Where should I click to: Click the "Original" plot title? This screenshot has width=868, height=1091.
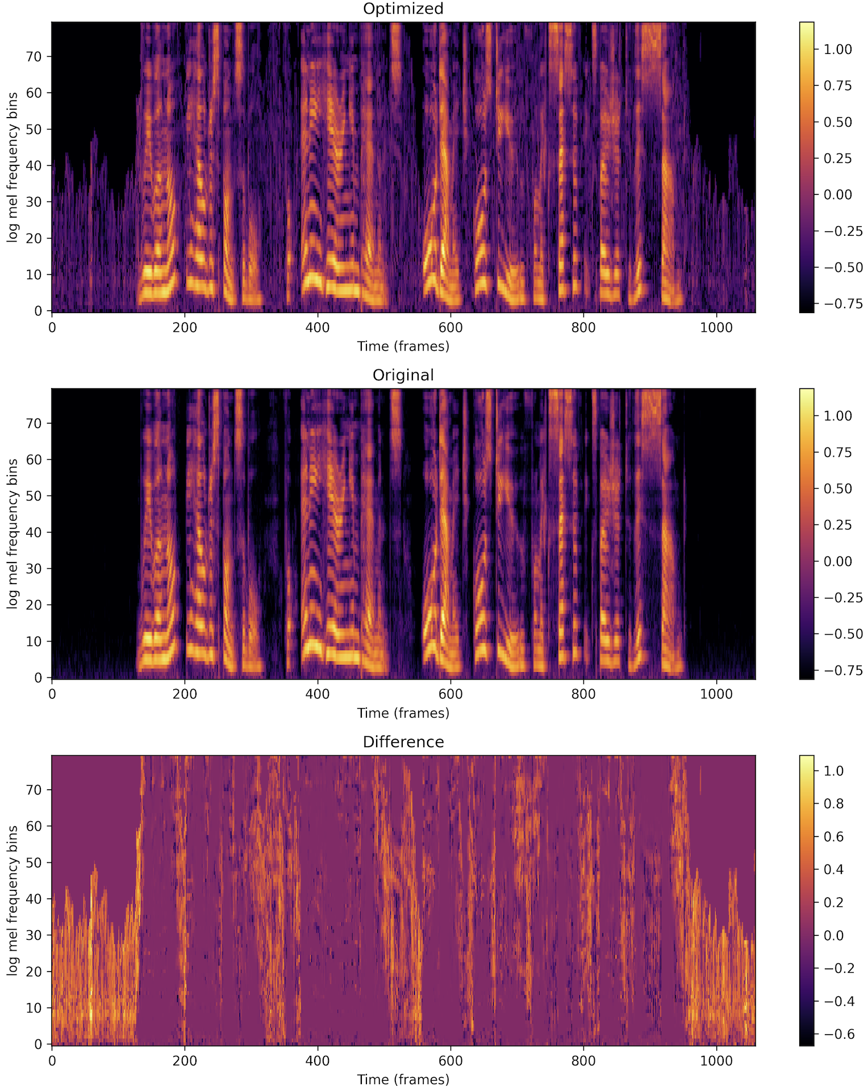(x=403, y=376)
